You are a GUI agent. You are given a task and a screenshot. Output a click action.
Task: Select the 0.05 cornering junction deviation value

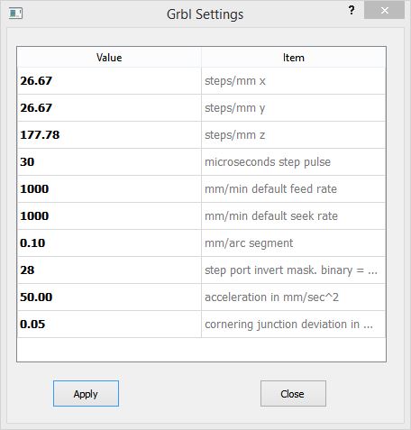tap(109, 325)
